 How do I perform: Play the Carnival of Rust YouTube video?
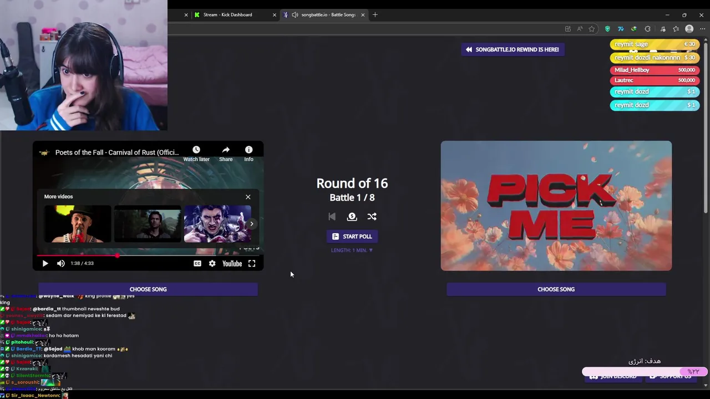(45, 263)
